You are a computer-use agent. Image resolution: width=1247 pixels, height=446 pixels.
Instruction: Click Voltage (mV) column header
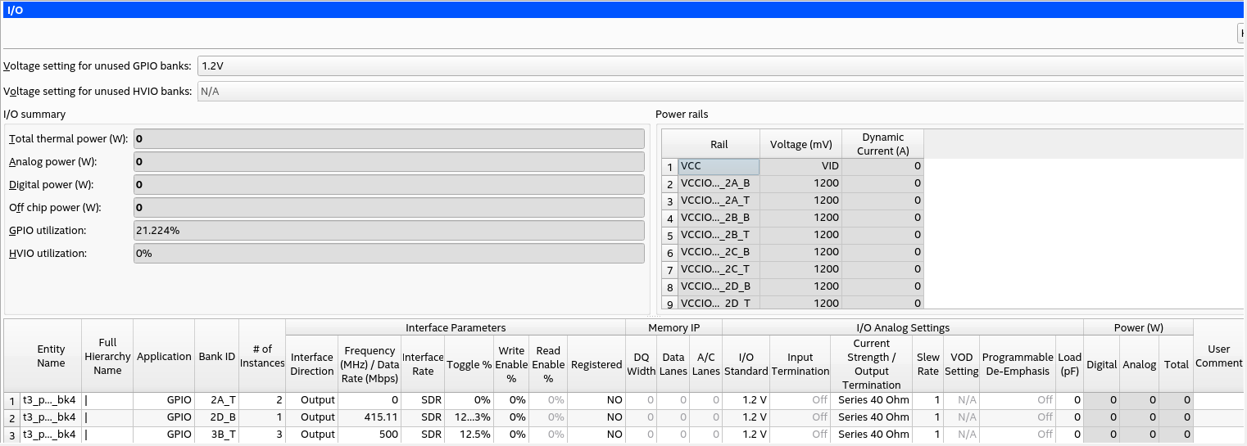800,145
